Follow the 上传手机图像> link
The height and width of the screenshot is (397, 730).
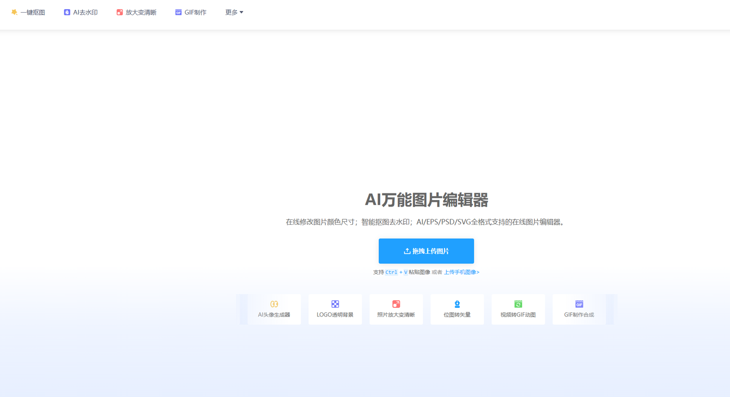[462, 272]
